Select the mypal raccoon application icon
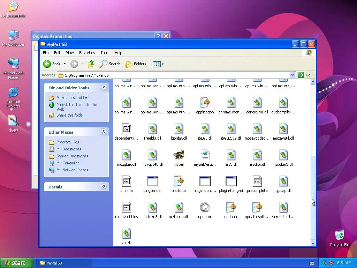Image resolution: width=357 pixels, height=268 pixels. pyautogui.click(x=178, y=155)
